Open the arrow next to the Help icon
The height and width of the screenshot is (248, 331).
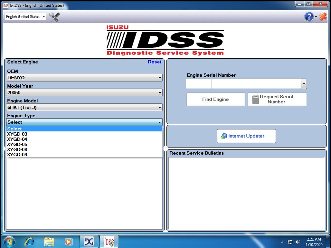(316, 17)
